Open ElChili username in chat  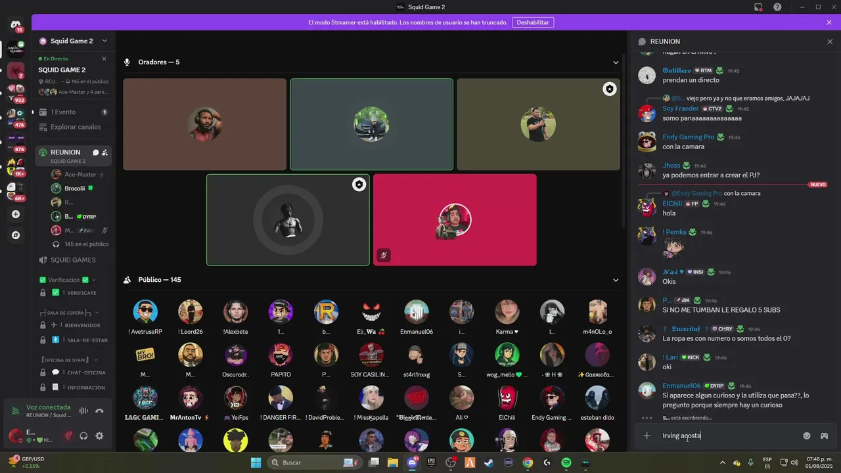pyautogui.click(x=672, y=204)
